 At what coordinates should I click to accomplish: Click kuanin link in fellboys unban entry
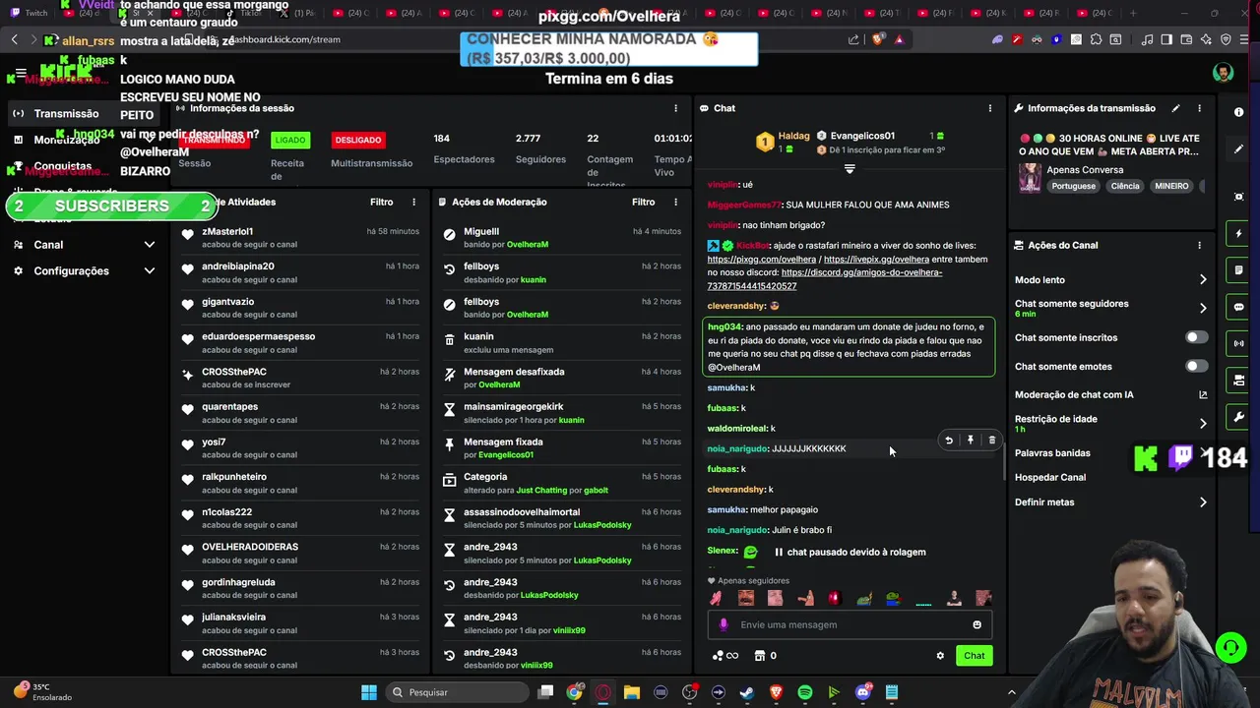pos(533,280)
